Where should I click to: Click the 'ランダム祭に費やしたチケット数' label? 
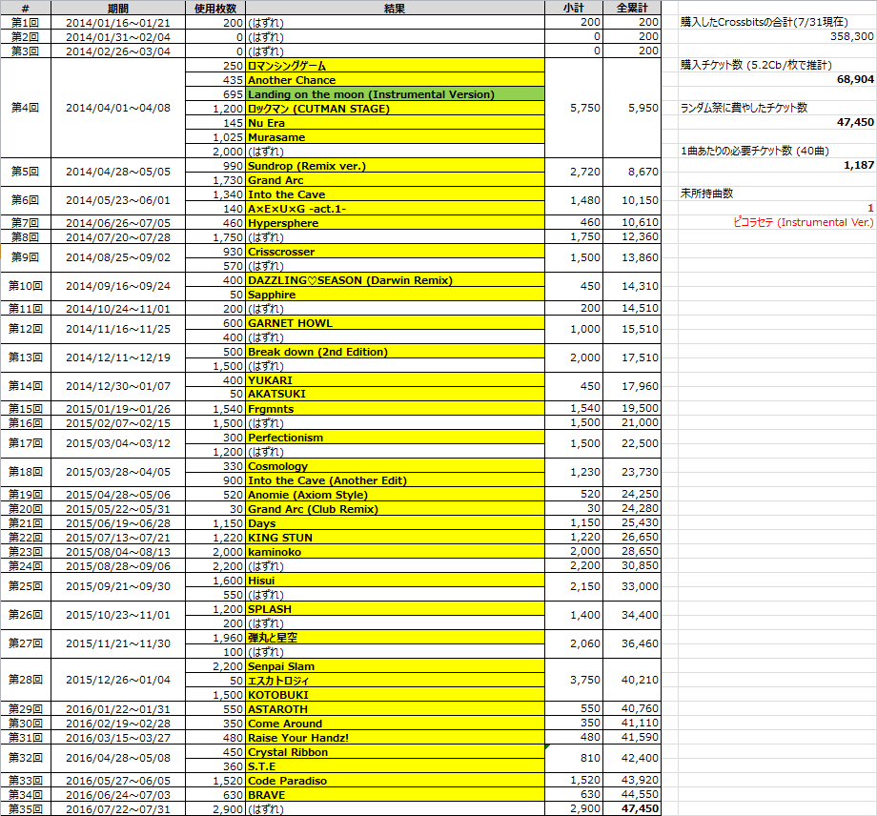(x=744, y=108)
